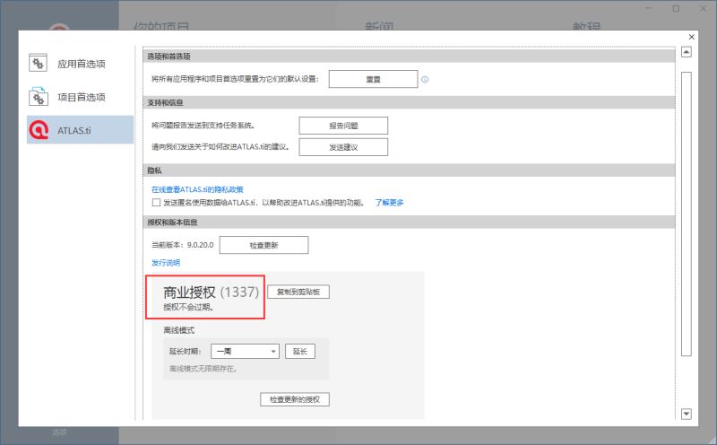
Task: Click the 授权不会过期 text
Action: [x=188, y=307]
